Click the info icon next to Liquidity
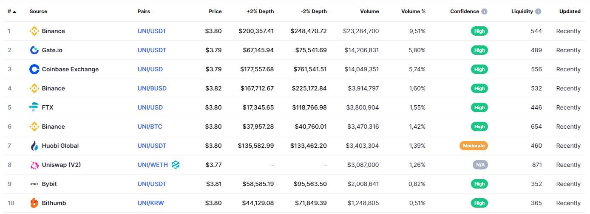This screenshot has width=590, height=214. (x=538, y=11)
